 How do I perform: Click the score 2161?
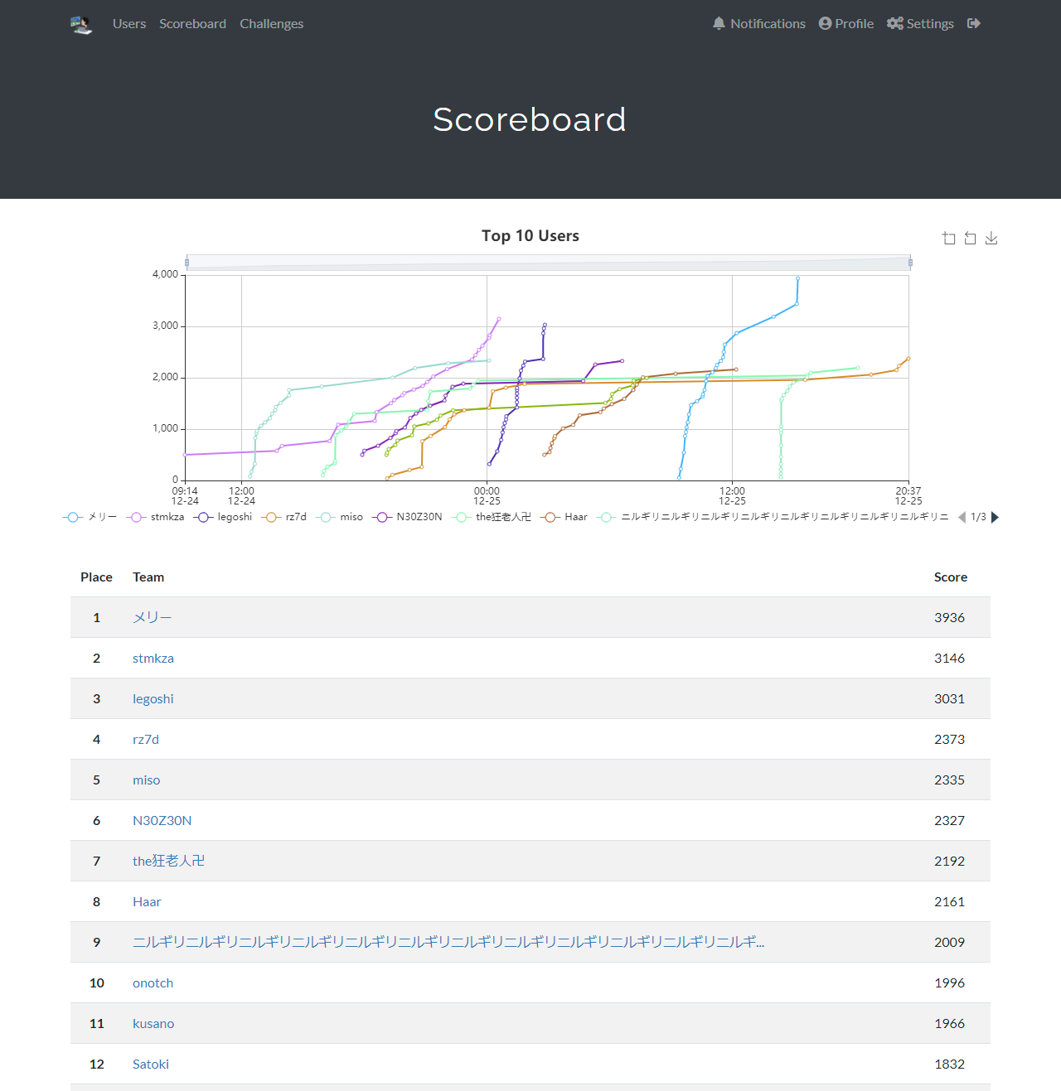point(949,901)
